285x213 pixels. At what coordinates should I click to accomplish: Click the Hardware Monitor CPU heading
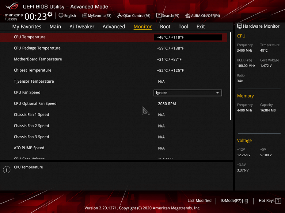(241, 36)
